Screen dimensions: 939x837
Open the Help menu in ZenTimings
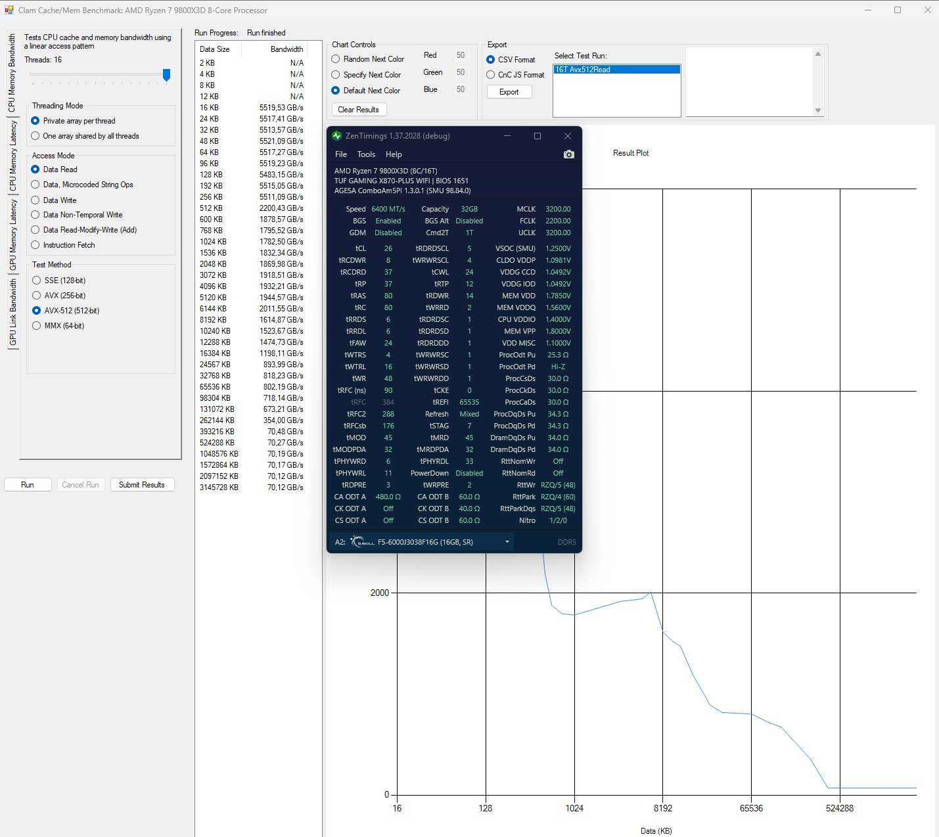point(394,154)
